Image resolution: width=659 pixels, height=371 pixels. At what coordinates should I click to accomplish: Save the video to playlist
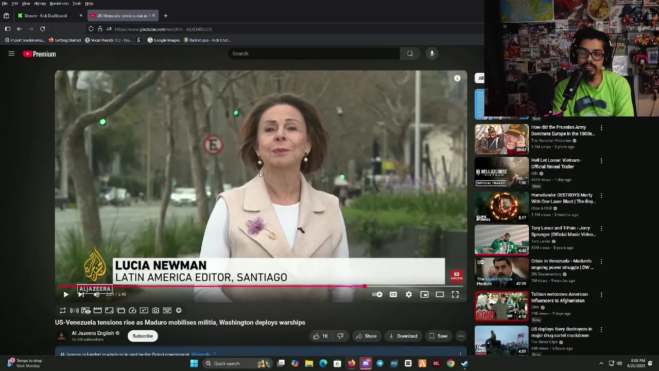(438, 336)
